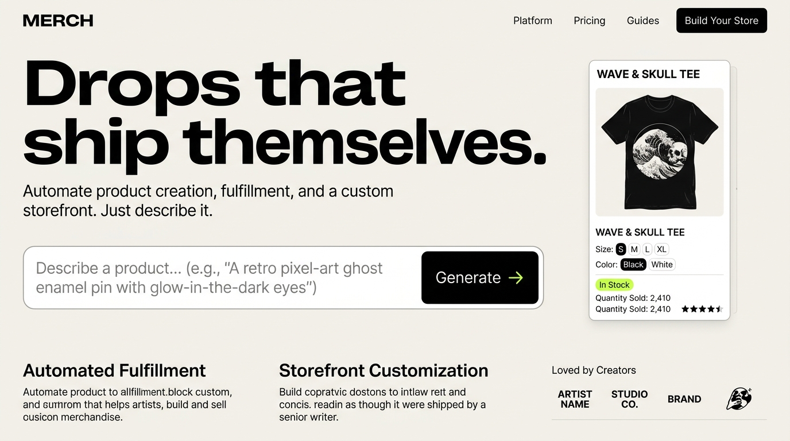The width and height of the screenshot is (790, 441).
Task: Pick the Black color option
Action: 633,265
